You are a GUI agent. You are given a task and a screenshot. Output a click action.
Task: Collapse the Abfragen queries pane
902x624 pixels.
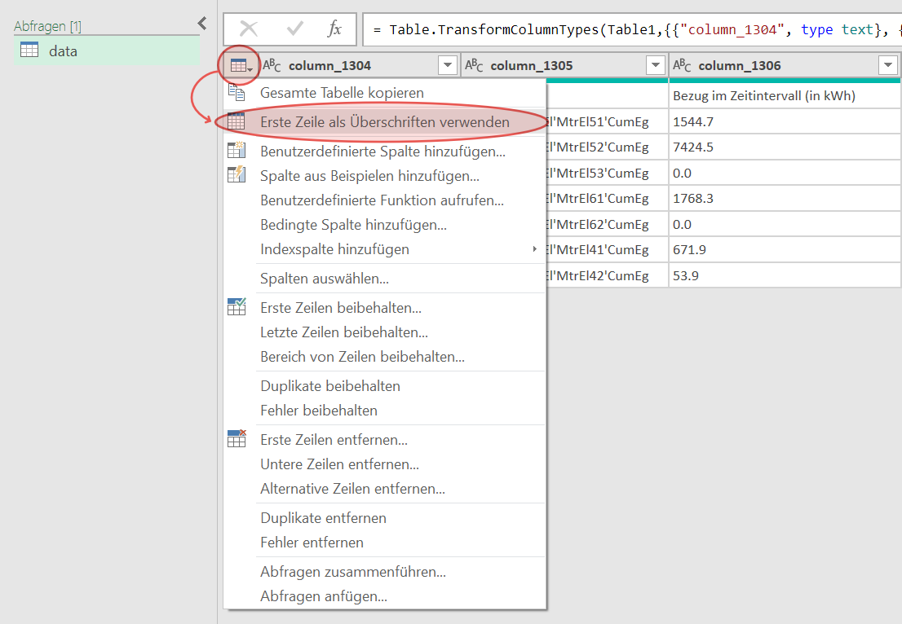click(202, 24)
